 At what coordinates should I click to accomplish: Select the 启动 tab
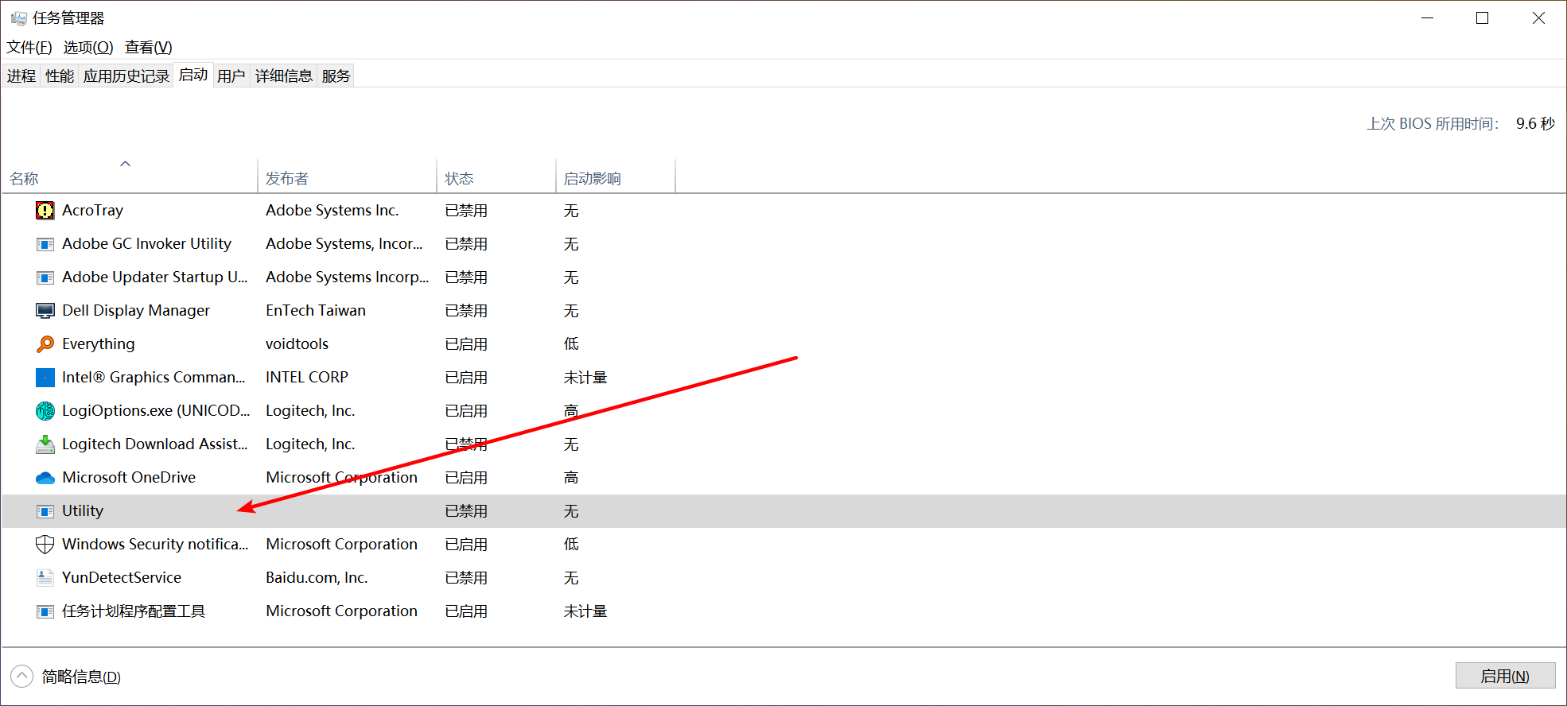[193, 75]
